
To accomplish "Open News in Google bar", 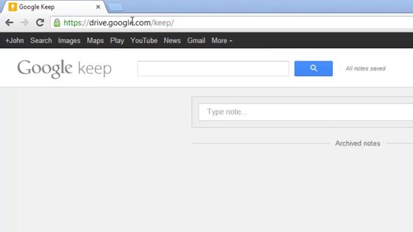I will pos(172,41).
